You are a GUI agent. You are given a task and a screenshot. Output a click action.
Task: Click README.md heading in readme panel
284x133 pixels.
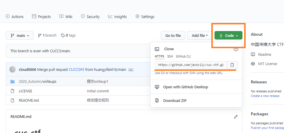pyautogui.click(x=21, y=117)
